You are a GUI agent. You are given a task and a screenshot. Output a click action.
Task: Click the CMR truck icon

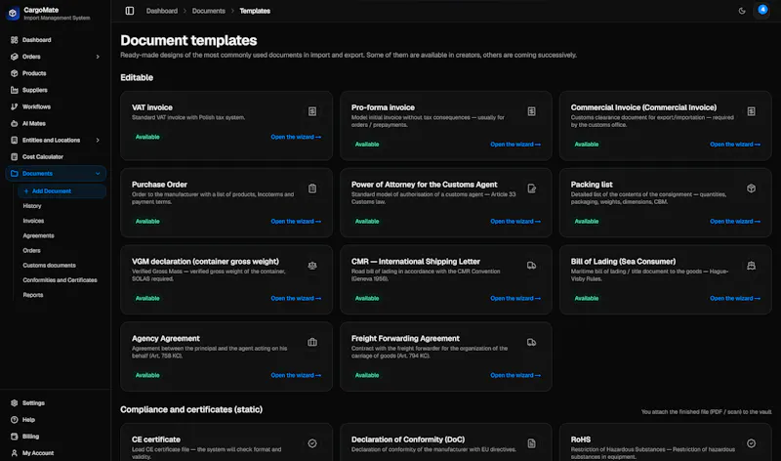pyautogui.click(x=531, y=265)
